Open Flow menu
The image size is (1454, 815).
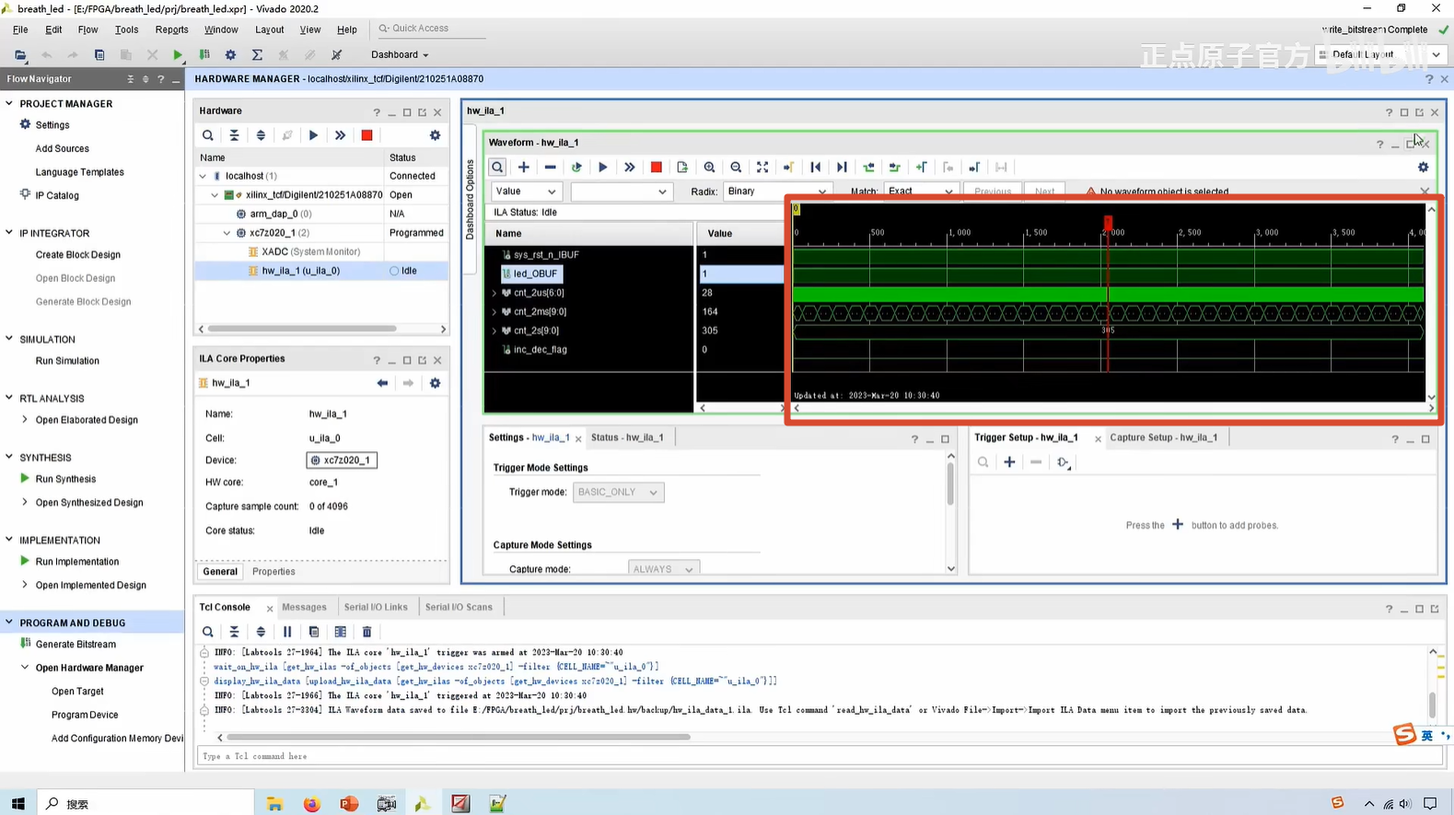87,29
